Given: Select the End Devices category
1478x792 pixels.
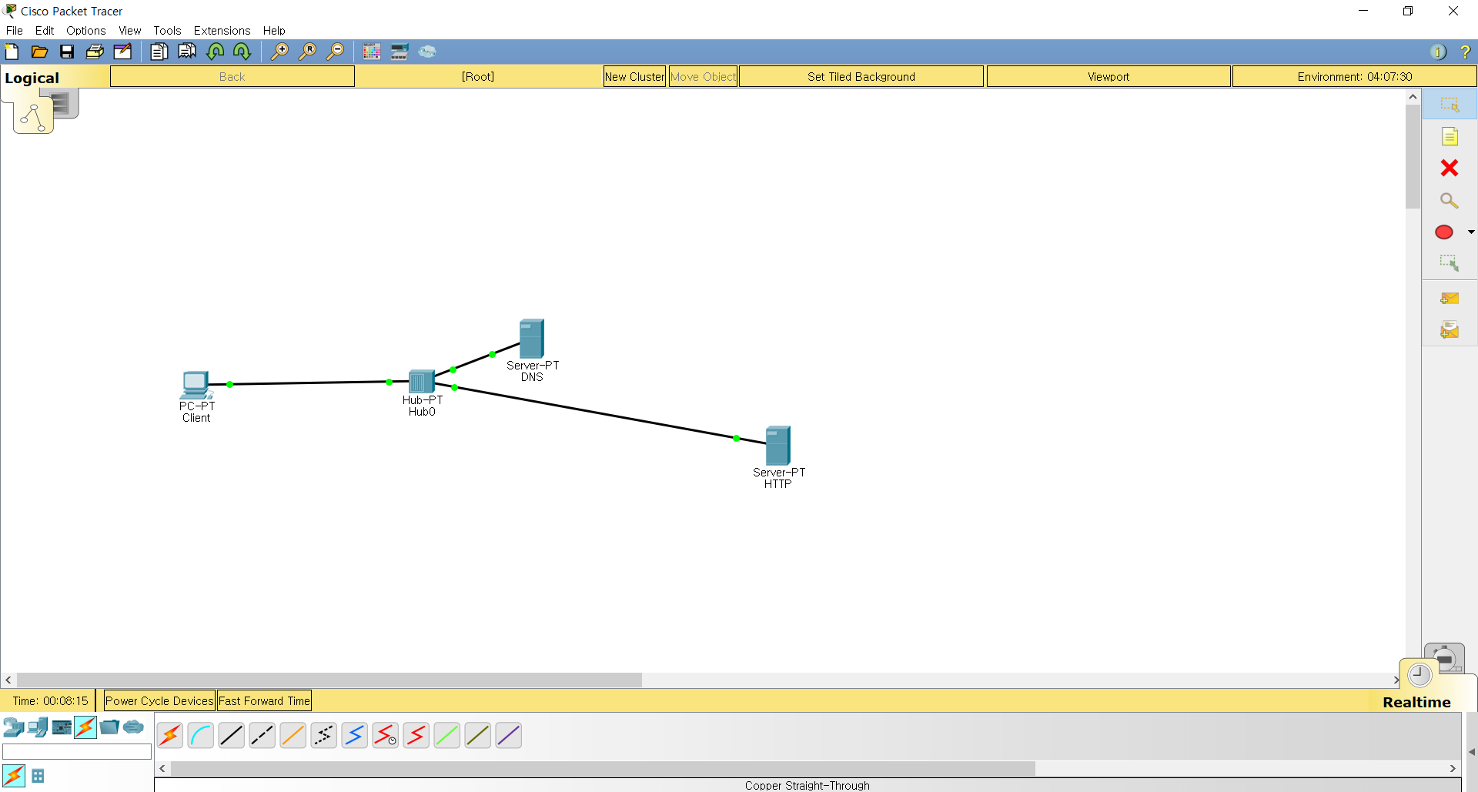Looking at the screenshot, I should coord(38,727).
